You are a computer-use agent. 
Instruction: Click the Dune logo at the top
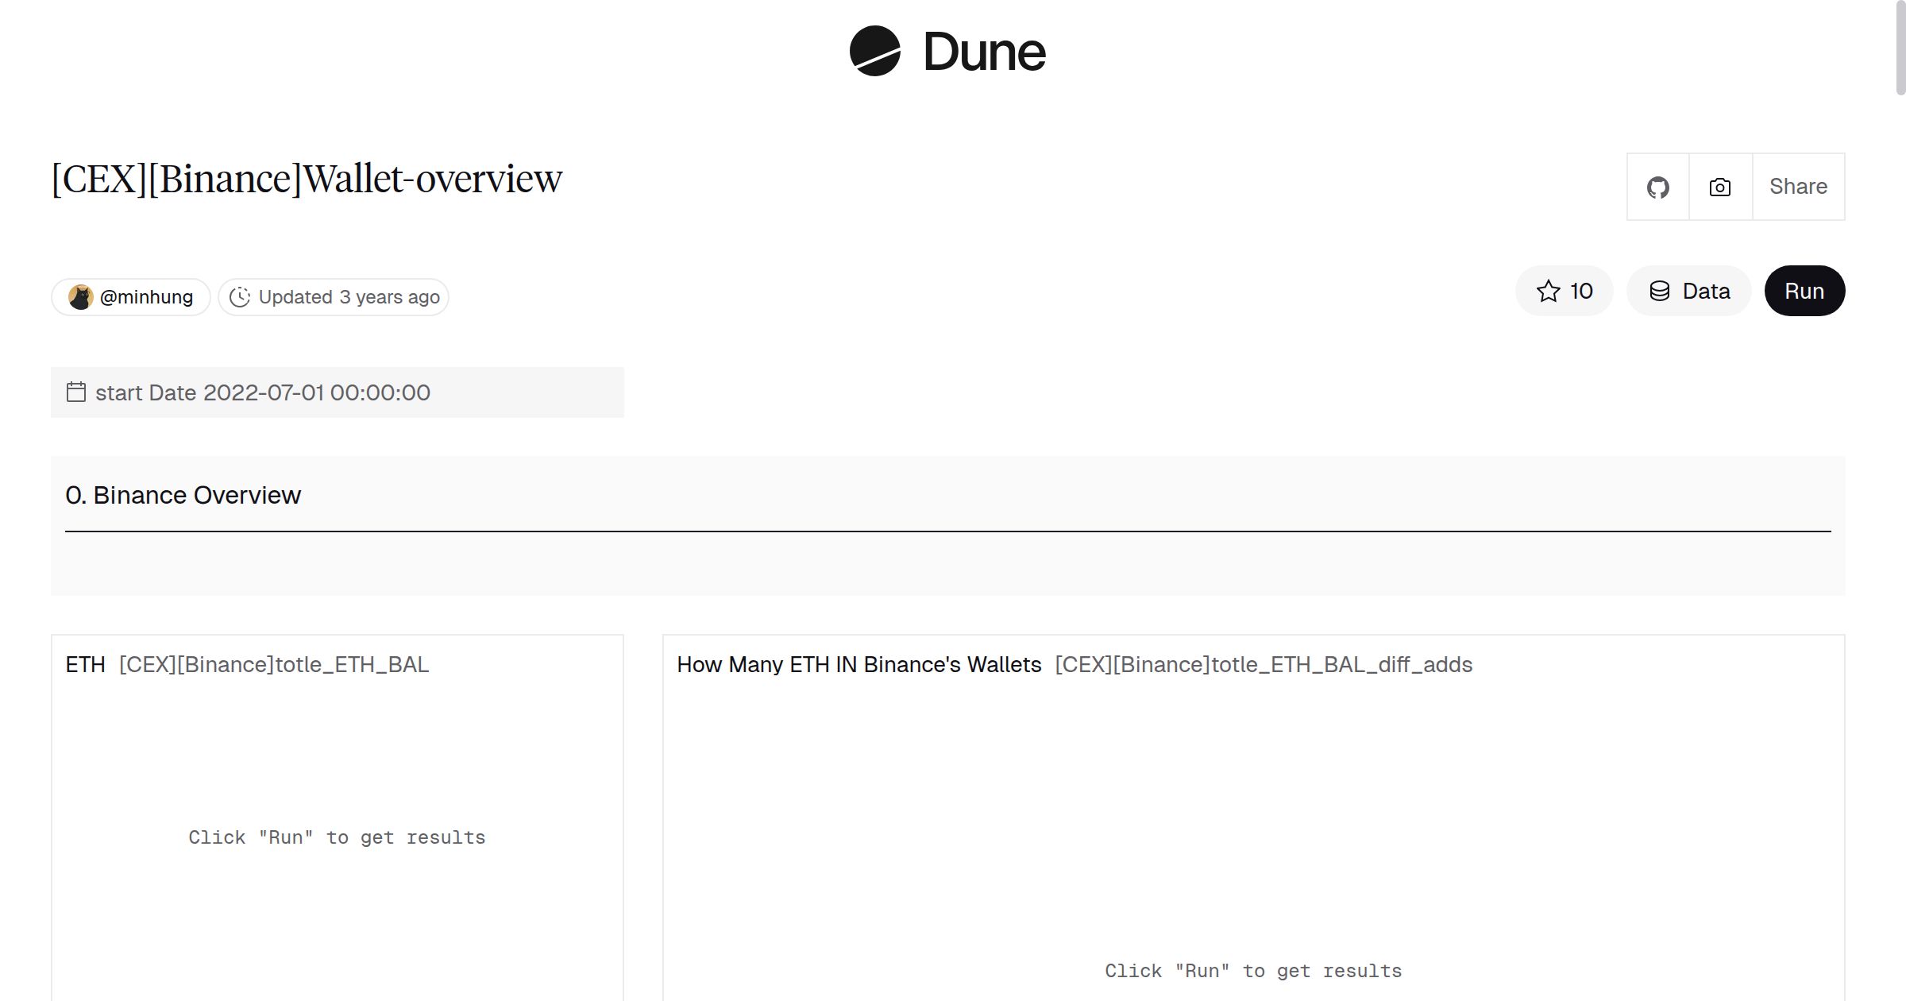click(947, 52)
